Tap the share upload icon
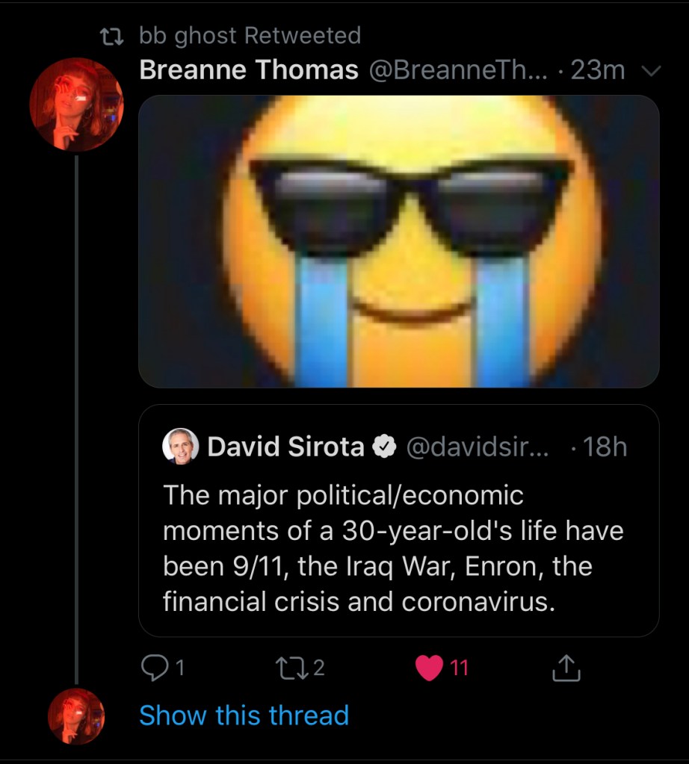This screenshot has height=764, width=689. [566, 668]
